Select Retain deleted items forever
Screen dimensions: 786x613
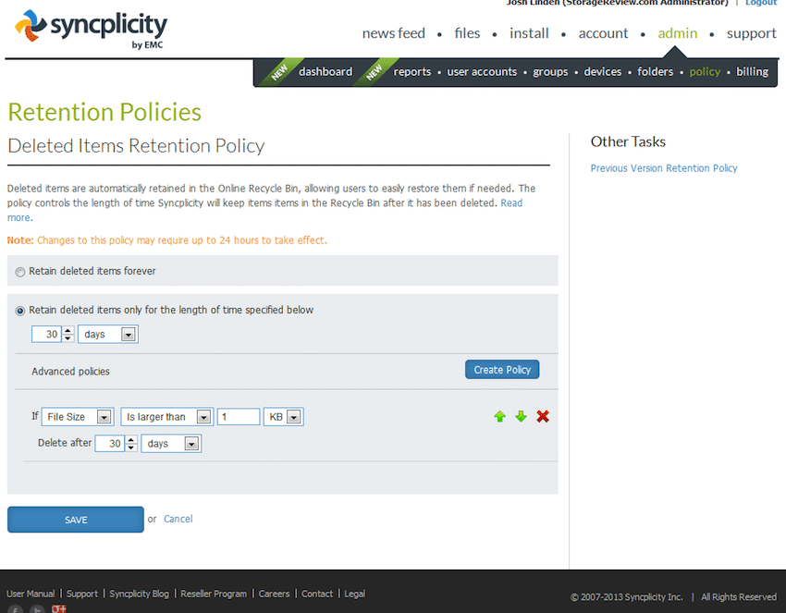pyautogui.click(x=20, y=272)
